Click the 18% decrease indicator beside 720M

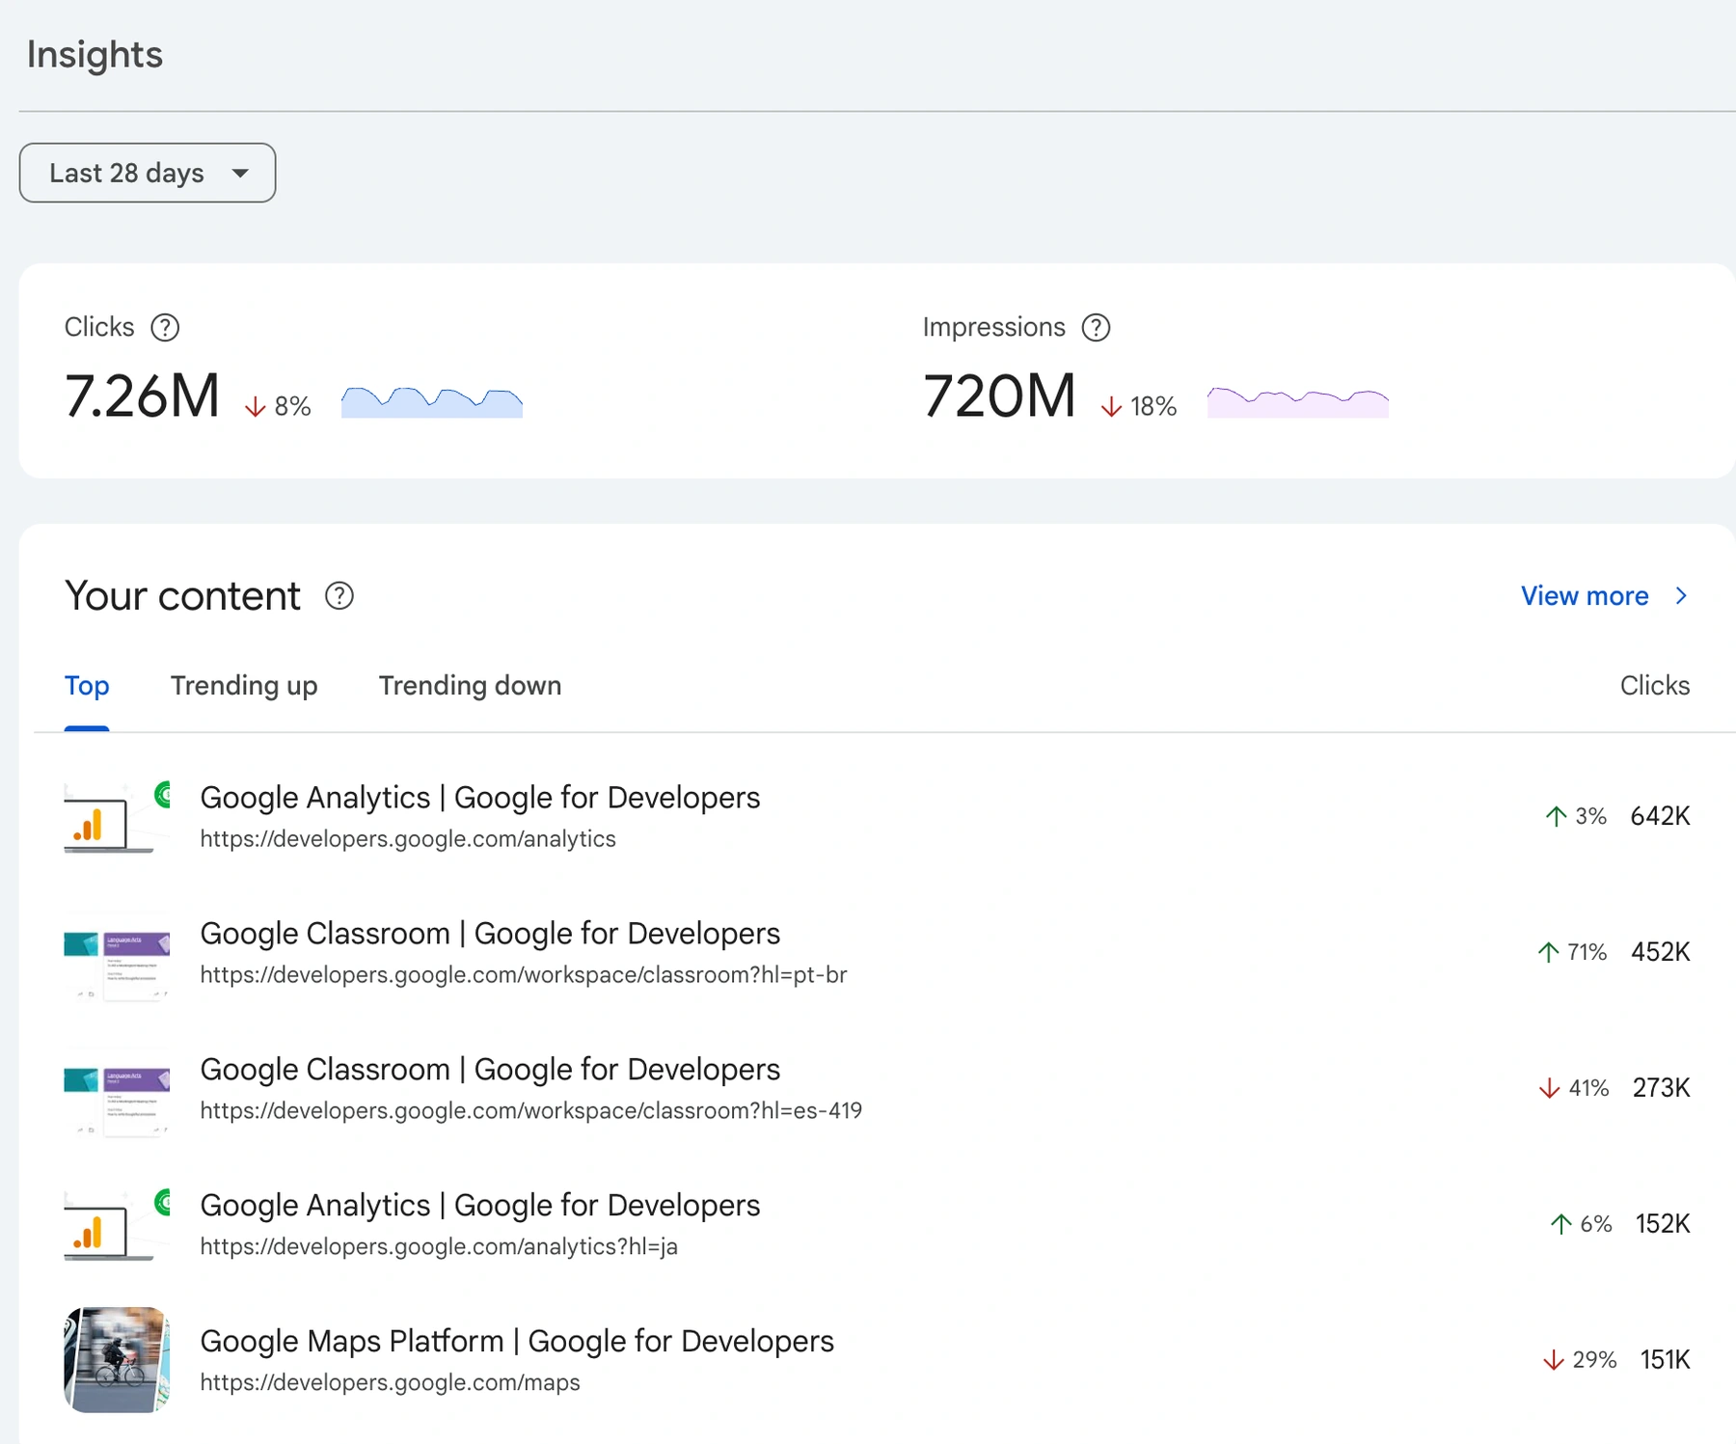tap(1139, 406)
